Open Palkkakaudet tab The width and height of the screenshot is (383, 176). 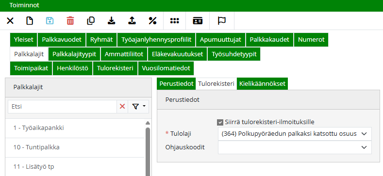[270, 40]
